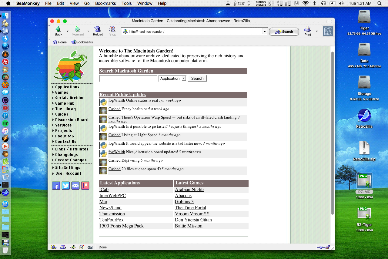The width and height of the screenshot is (388, 259).
Task: Open the View menu
Action: (x=74, y=3)
